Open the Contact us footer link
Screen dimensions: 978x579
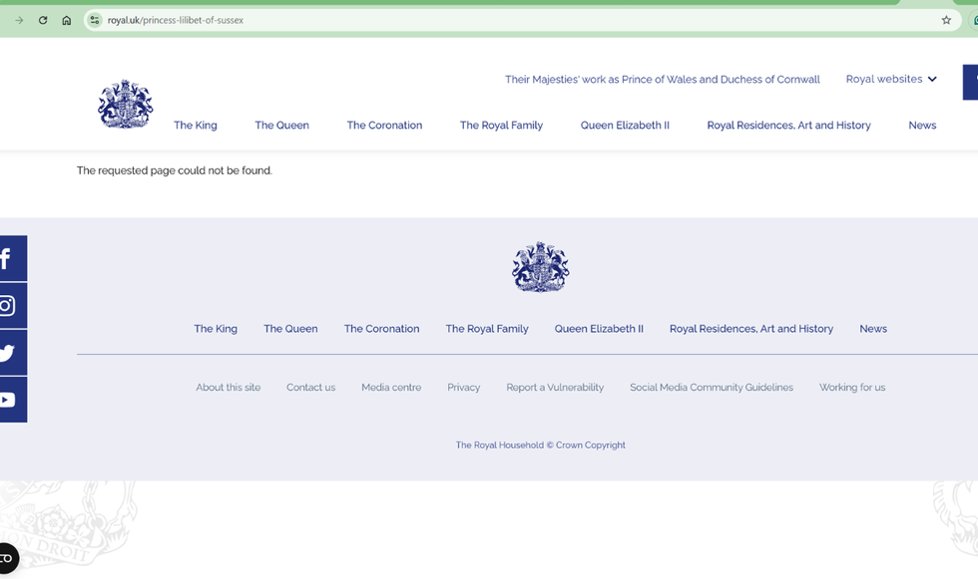pos(310,387)
